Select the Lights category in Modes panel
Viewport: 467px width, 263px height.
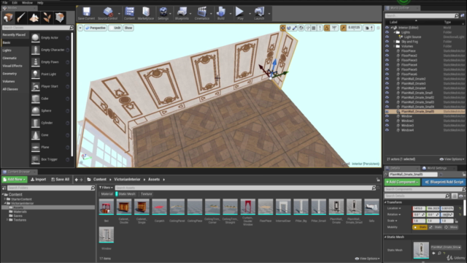tap(7, 50)
